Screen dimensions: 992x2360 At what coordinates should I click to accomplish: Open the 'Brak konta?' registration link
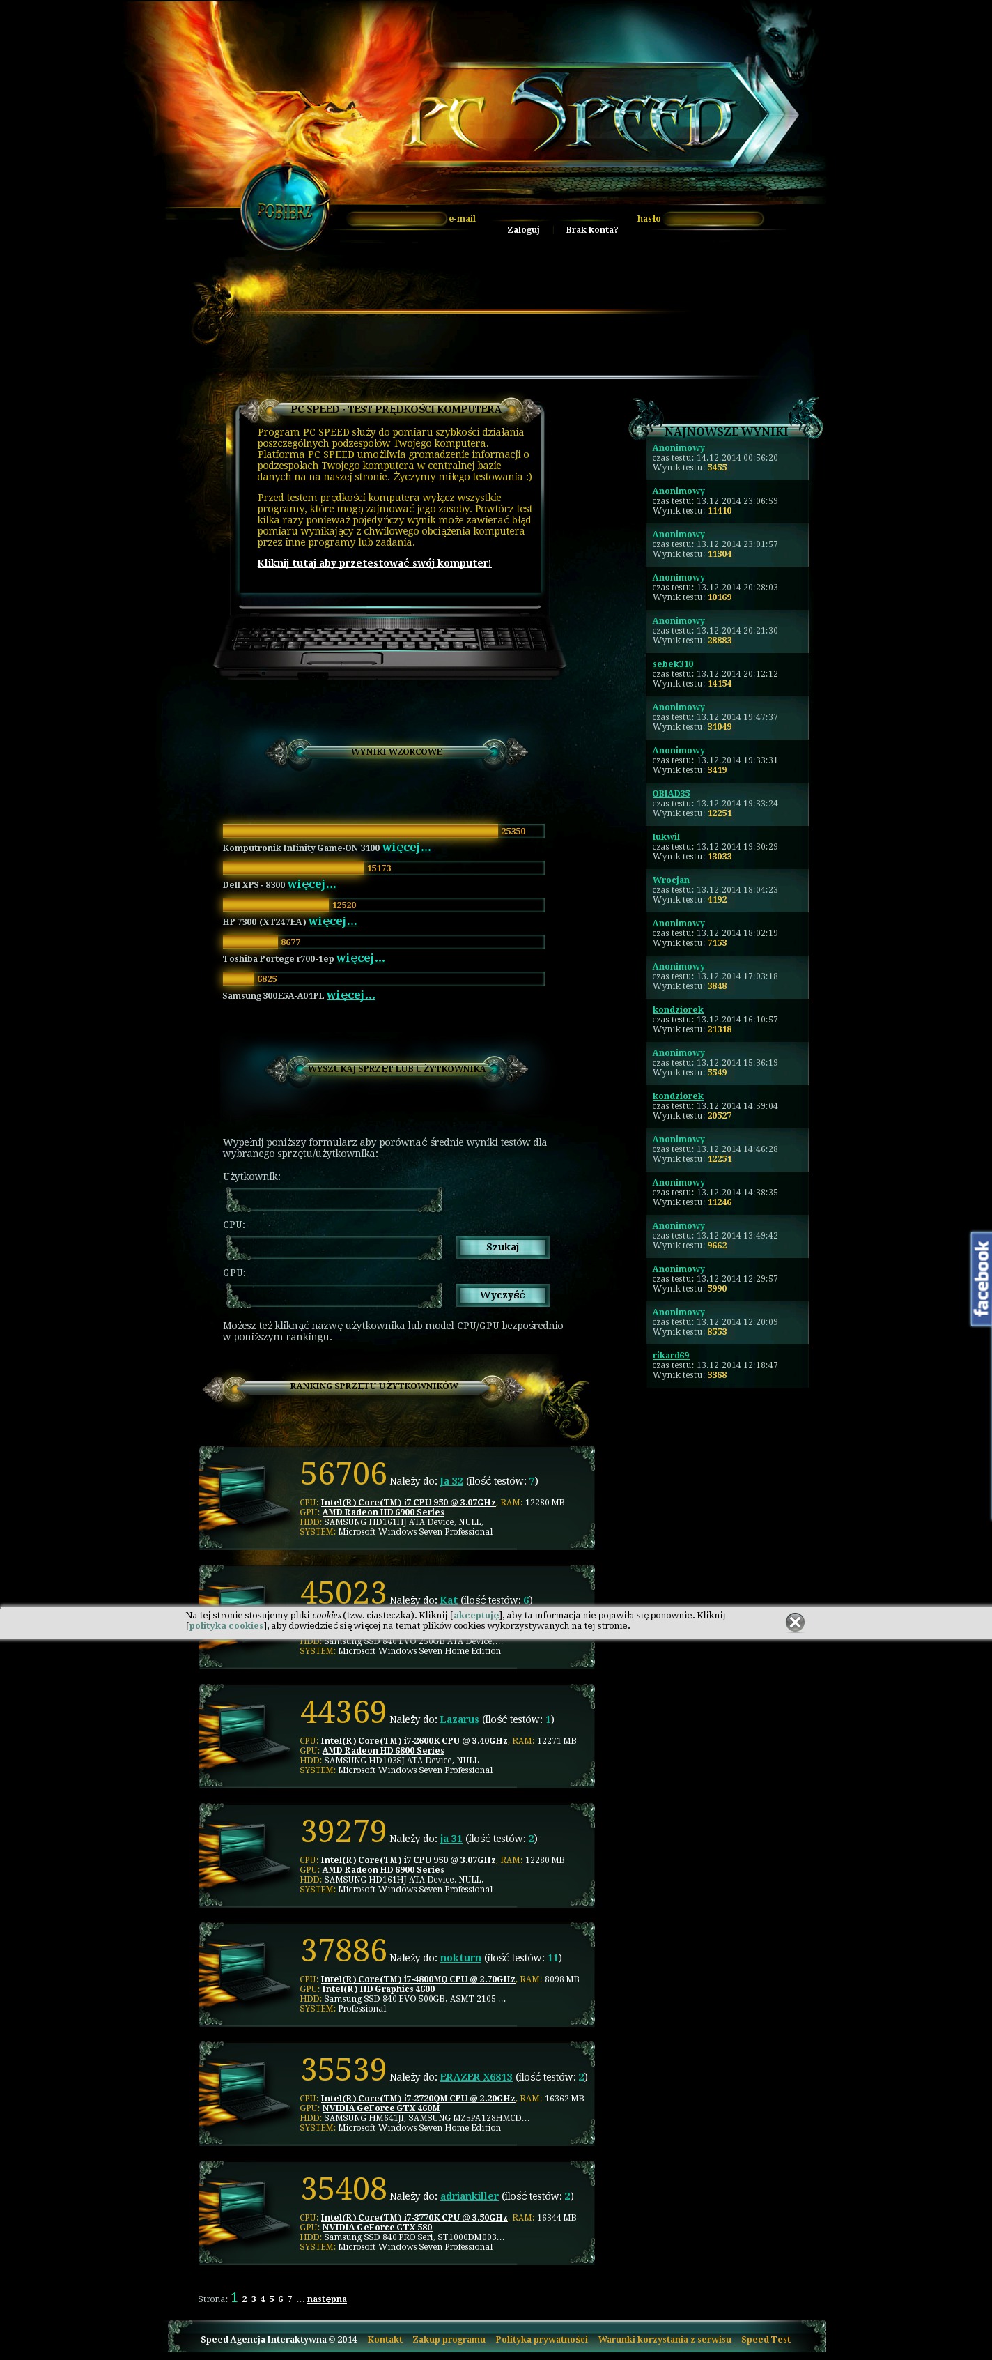(591, 230)
